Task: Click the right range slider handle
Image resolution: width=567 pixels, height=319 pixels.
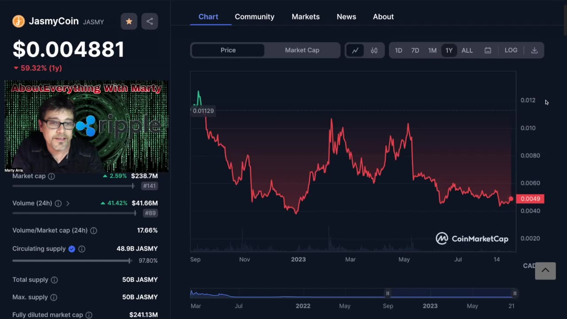Action: [x=515, y=293]
